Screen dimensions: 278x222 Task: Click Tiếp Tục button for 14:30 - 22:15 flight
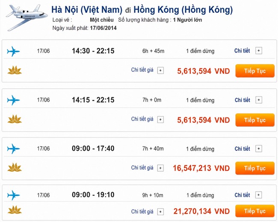point(255,71)
